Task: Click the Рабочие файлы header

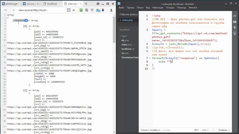Action: click(128, 15)
